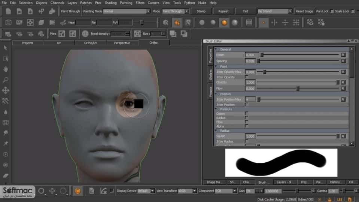
Task: Click the Brush Editor scroll-down arrow
Action: 352,143
